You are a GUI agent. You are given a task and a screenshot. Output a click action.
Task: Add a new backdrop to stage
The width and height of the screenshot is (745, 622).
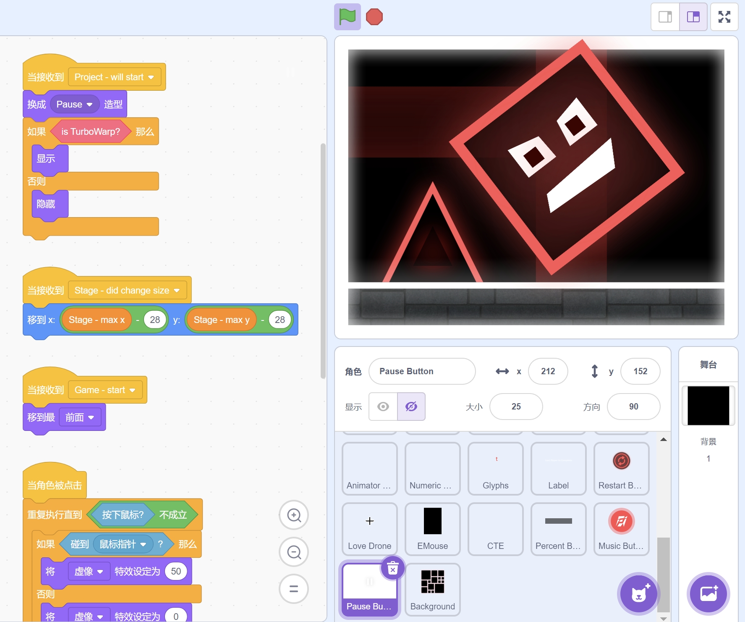tap(708, 593)
